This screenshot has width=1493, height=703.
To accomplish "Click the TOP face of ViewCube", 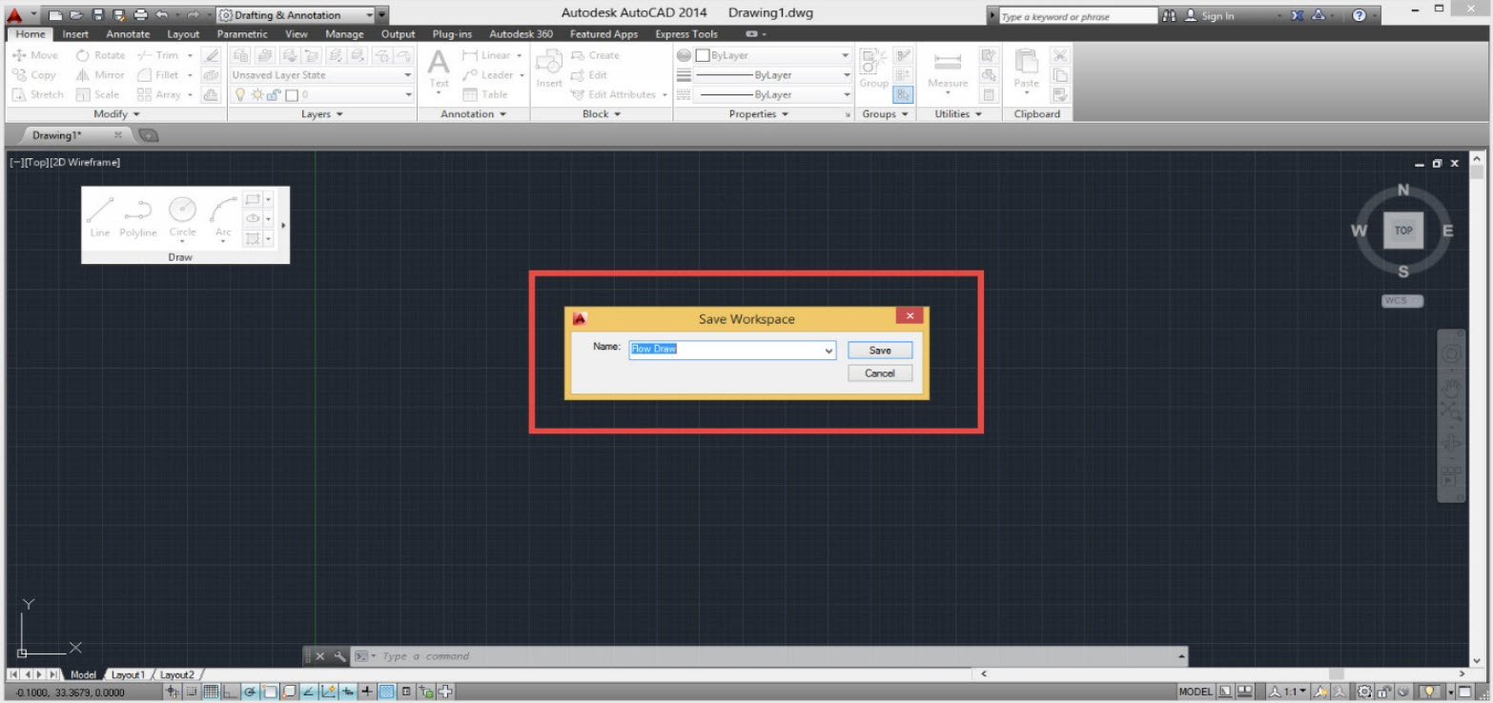I will point(1402,231).
